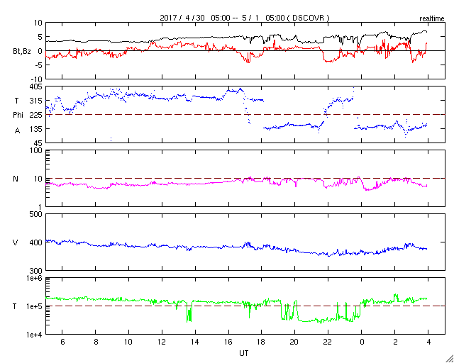Image resolution: width=454 pixels, height=363 pixels.
Task: Click the '300' tick on the velocity axis
Action: (x=36, y=270)
